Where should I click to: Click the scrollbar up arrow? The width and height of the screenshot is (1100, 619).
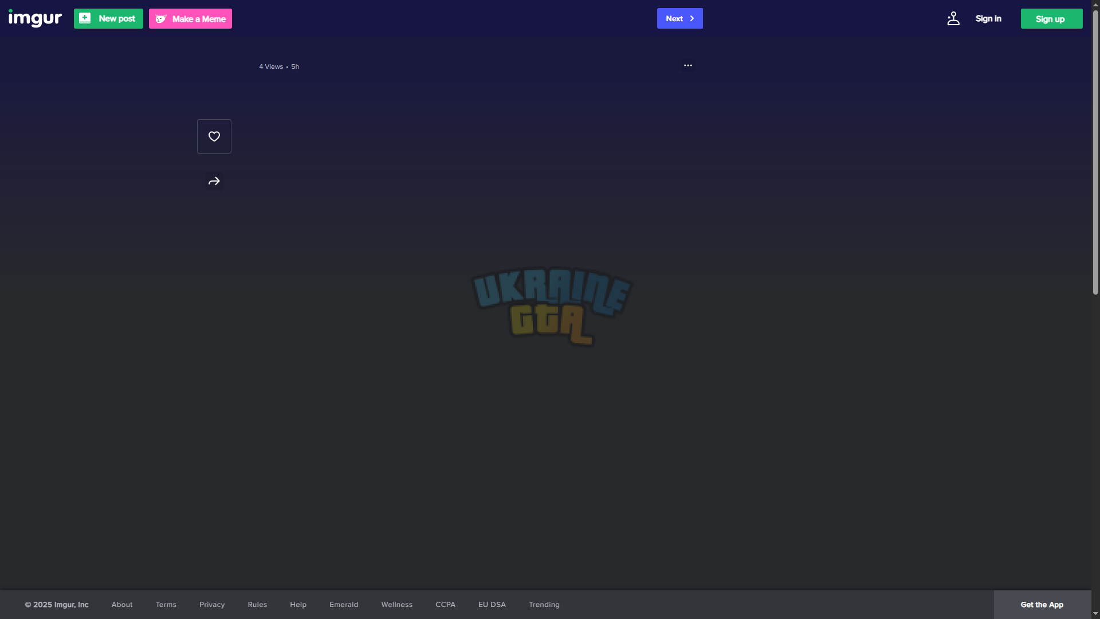point(1095,4)
